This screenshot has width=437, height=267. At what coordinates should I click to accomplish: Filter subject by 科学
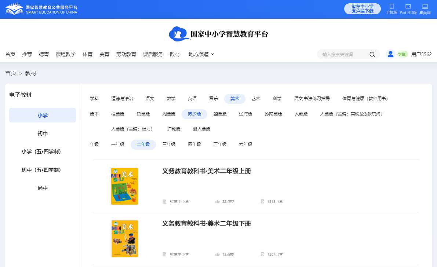click(x=277, y=99)
